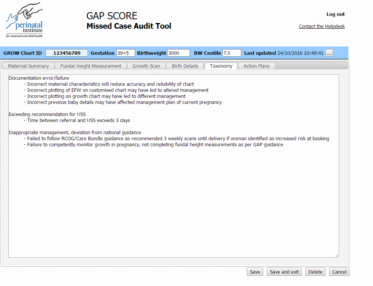This screenshot has width=373, height=286.
Task: Click the Delete button
Action: click(315, 272)
